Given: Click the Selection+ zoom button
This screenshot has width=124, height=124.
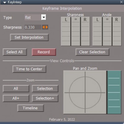Looking at the screenshot, I should (x=45, y=98).
